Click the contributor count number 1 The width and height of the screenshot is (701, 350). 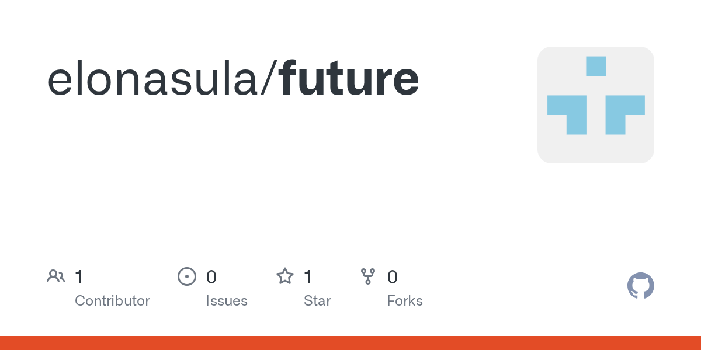point(79,277)
